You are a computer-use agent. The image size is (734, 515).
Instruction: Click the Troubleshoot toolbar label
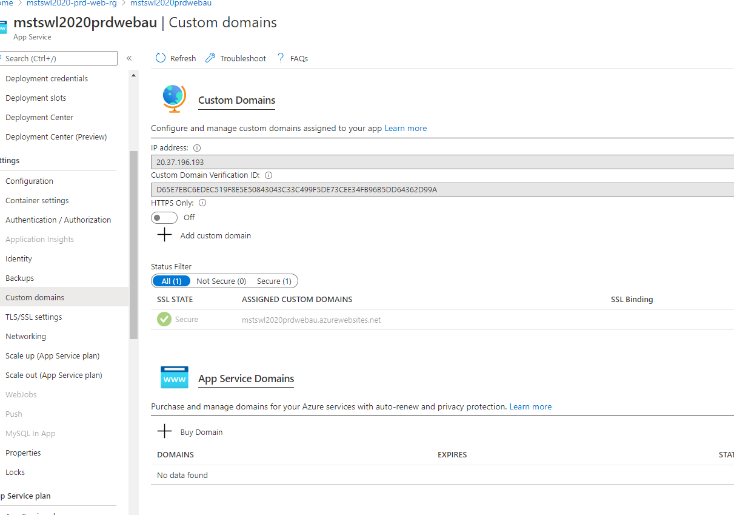243,59
